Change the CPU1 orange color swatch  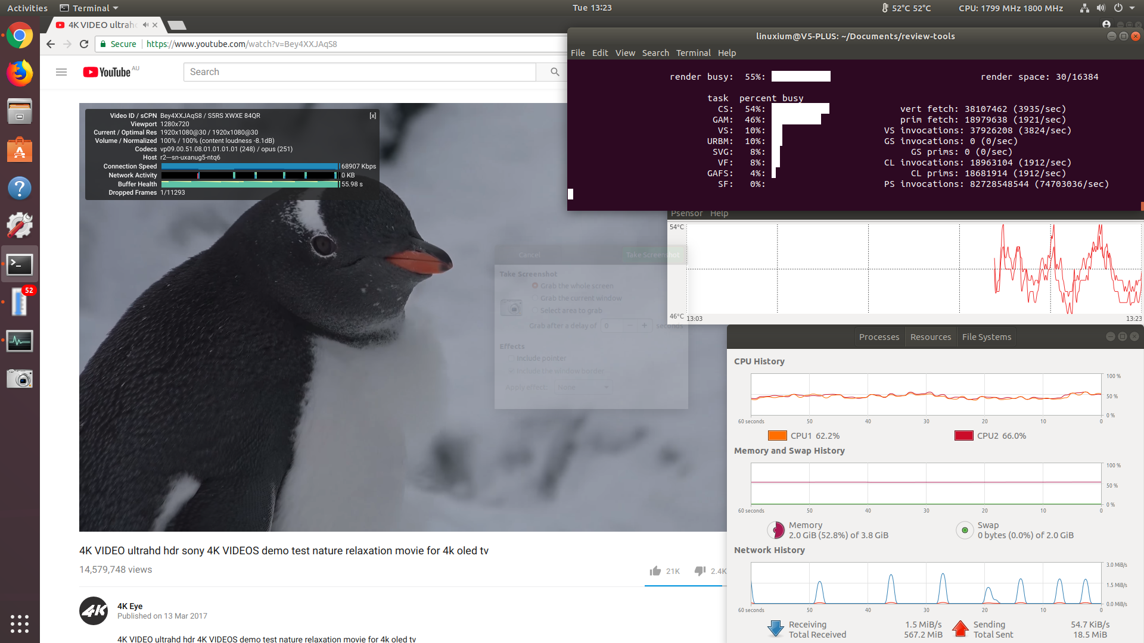778,436
